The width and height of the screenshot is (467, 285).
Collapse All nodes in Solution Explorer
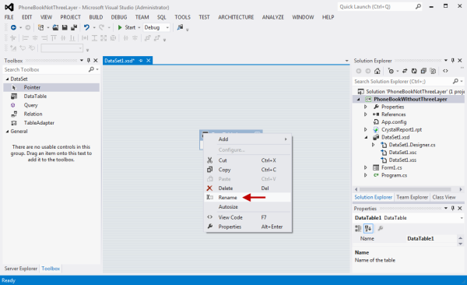[x=423, y=71]
